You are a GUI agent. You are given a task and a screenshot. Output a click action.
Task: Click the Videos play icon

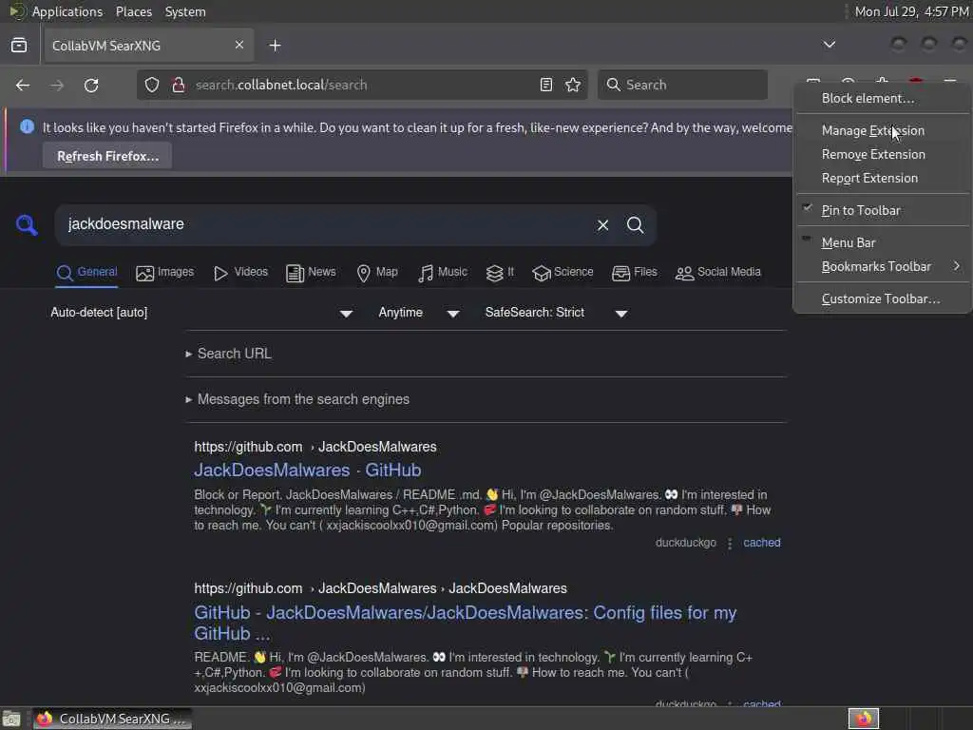point(220,273)
